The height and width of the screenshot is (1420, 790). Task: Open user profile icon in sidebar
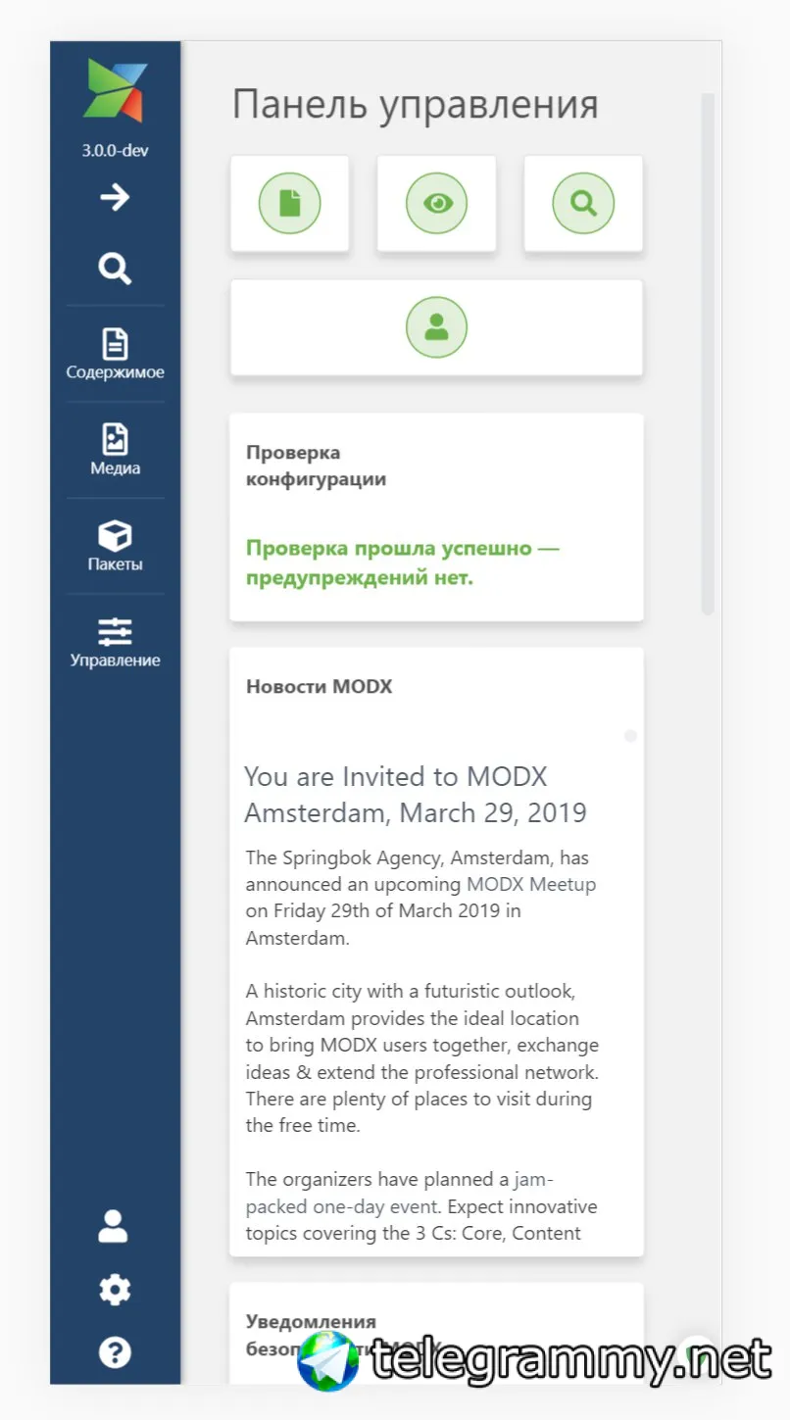click(114, 1226)
